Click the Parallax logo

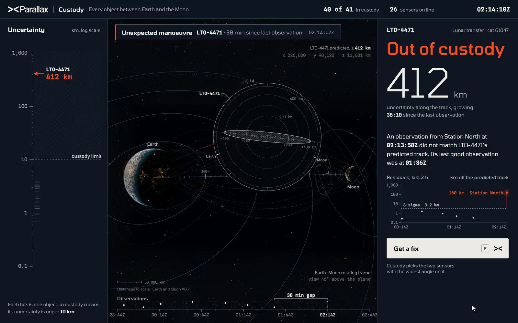[28, 9]
